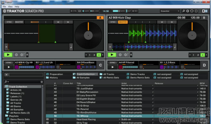The height and width of the screenshot is (124, 211).
Task: Open History favorite folder
Action: [x=52, y=78]
